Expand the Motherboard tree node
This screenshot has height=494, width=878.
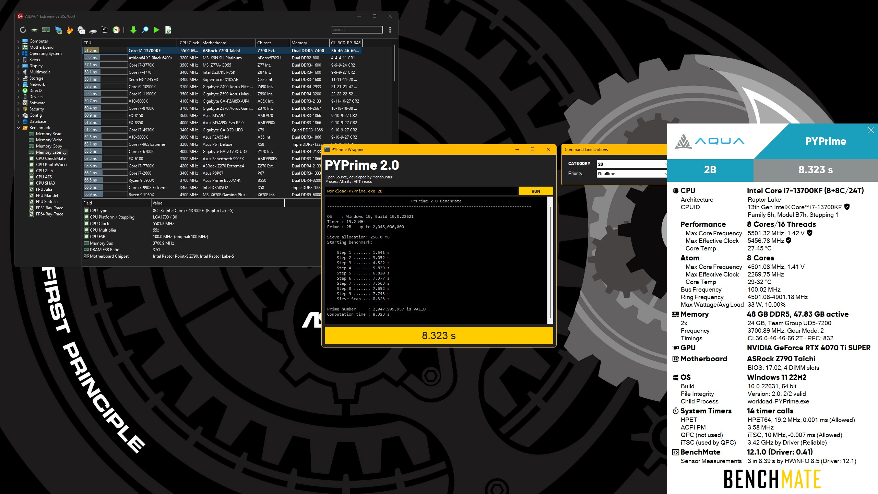tap(19, 47)
